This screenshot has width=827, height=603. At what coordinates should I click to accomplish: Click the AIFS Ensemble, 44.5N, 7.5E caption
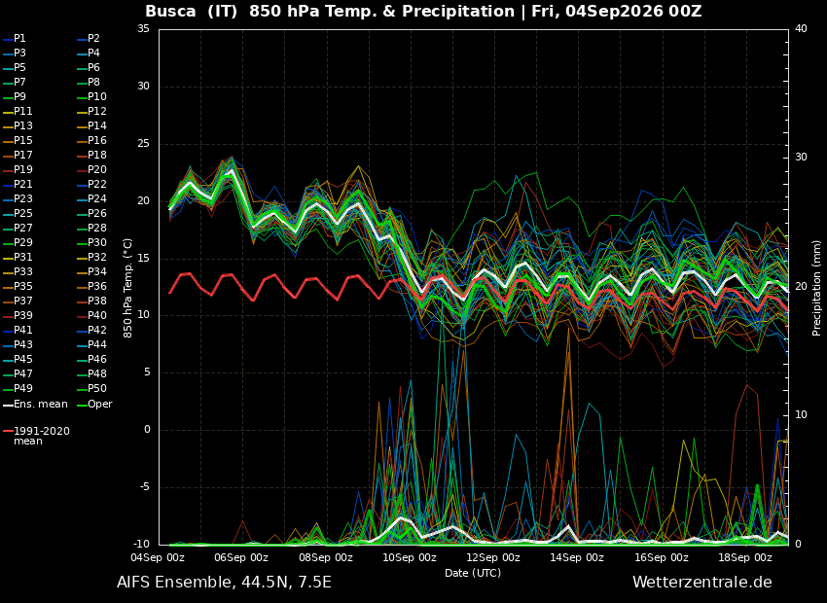pyautogui.click(x=224, y=583)
